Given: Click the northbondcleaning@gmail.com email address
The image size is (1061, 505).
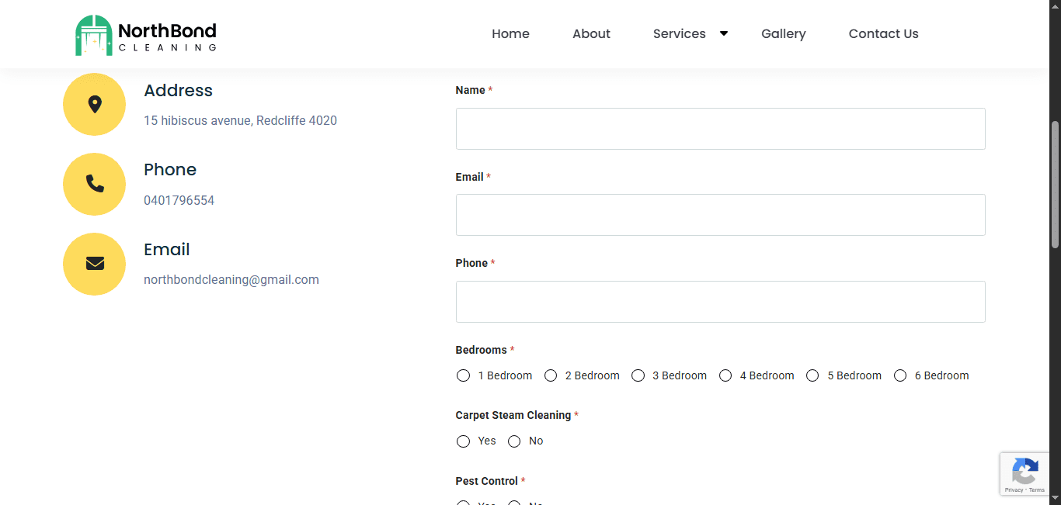Looking at the screenshot, I should pos(231,280).
